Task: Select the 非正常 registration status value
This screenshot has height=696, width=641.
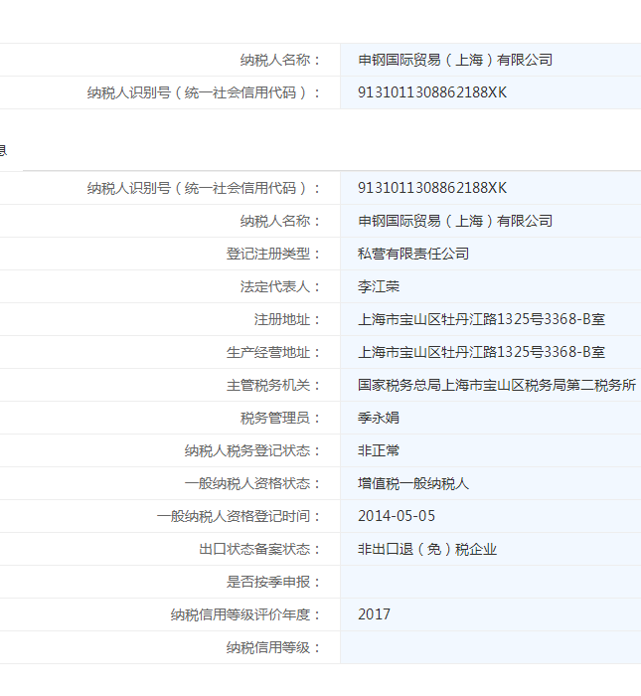Action: 379,450
